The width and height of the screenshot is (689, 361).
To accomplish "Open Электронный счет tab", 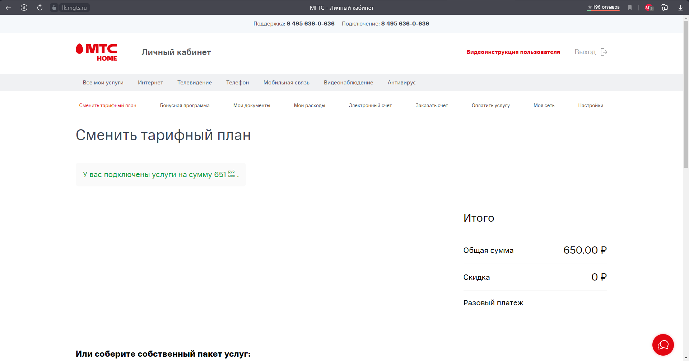I will click(370, 106).
